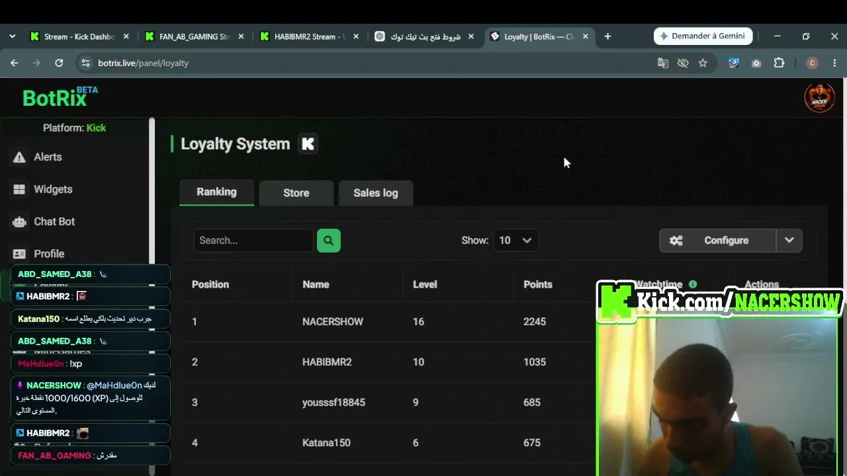Click the Watchtime info icon
Image resolution: width=847 pixels, height=476 pixels.
pos(693,284)
